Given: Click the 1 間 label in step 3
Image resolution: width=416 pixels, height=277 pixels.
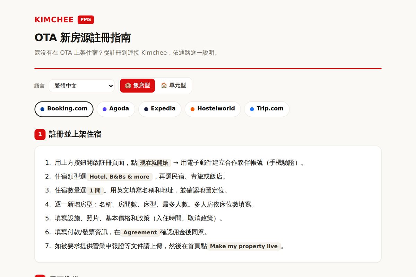Looking at the screenshot, I should [95, 191].
